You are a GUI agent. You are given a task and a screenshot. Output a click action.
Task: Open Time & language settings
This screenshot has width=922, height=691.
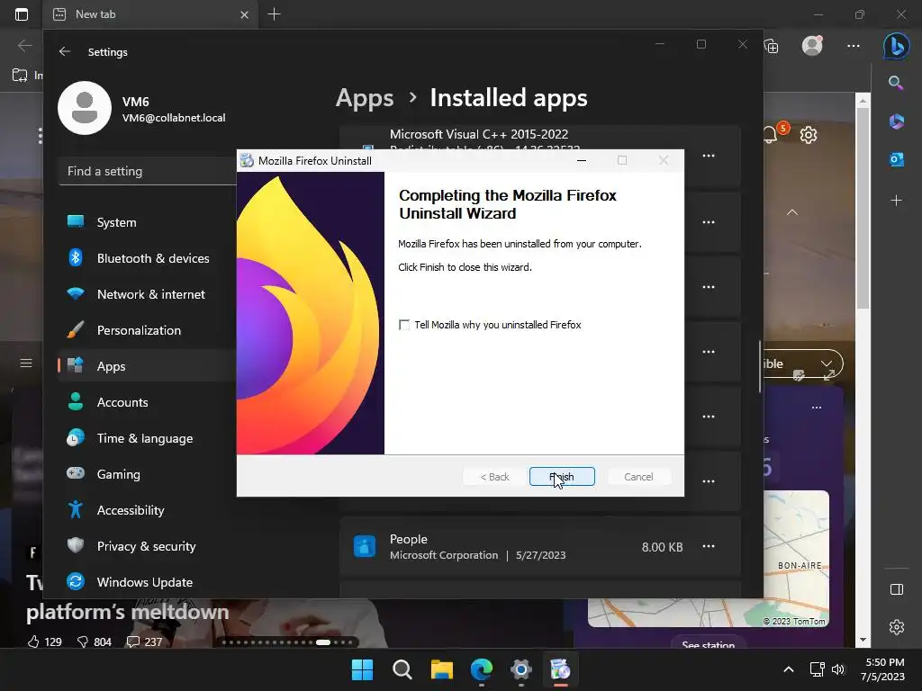coord(147,438)
